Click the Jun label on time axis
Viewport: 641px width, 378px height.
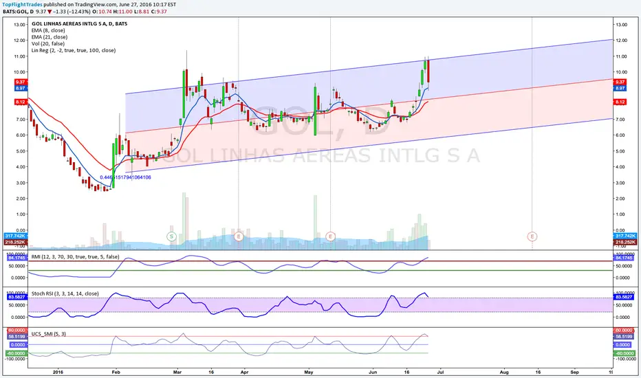click(x=372, y=373)
